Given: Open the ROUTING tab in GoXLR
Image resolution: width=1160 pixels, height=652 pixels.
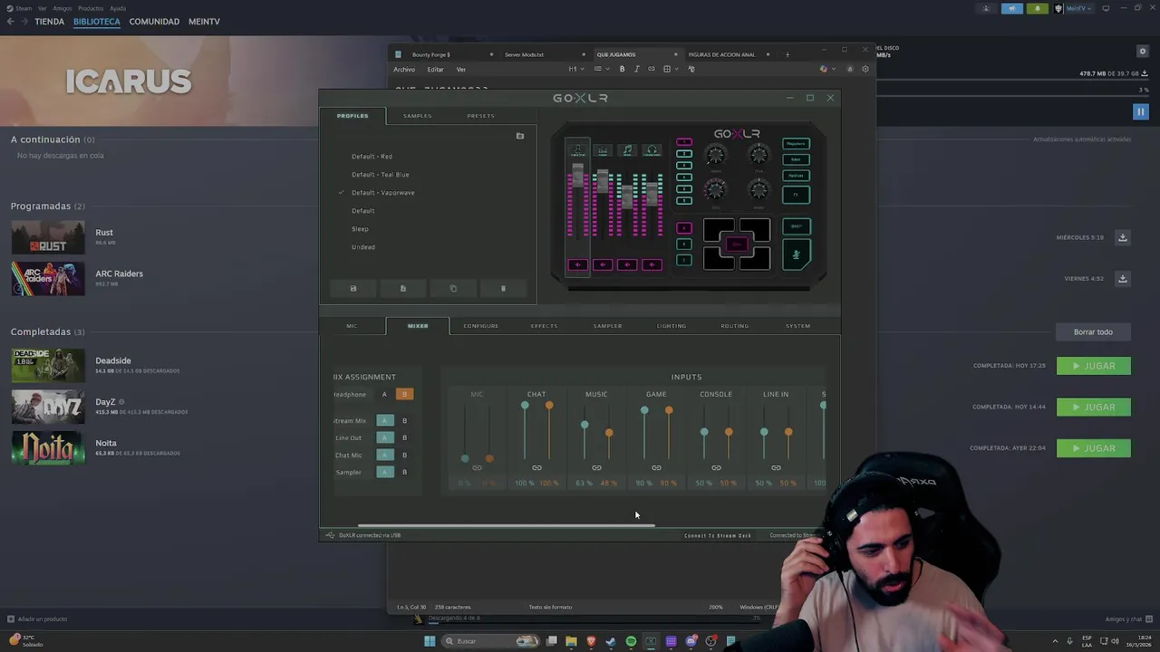Looking at the screenshot, I should (x=735, y=326).
